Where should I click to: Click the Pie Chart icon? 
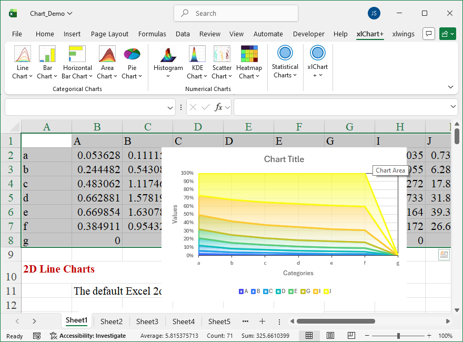pos(132,54)
